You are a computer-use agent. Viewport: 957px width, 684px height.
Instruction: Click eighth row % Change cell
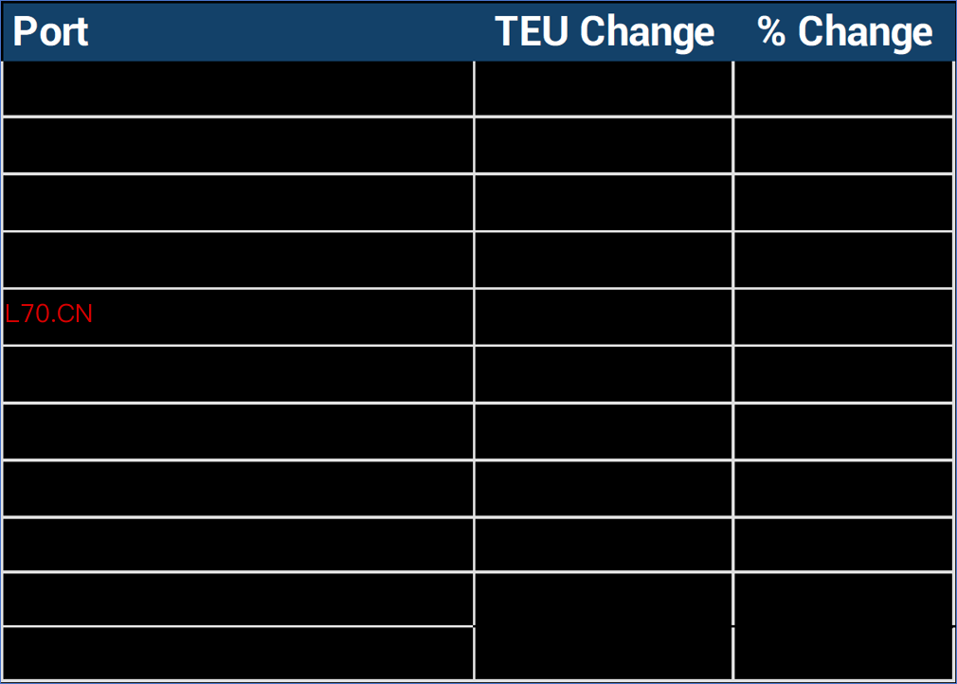pyautogui.click(x=843, y=488)
